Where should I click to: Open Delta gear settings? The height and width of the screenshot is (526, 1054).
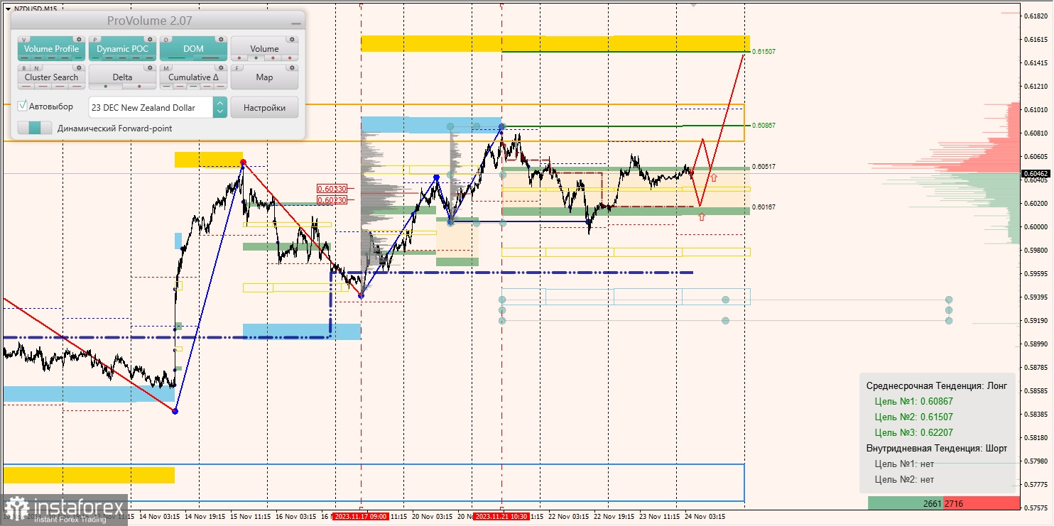click(150, 68)
